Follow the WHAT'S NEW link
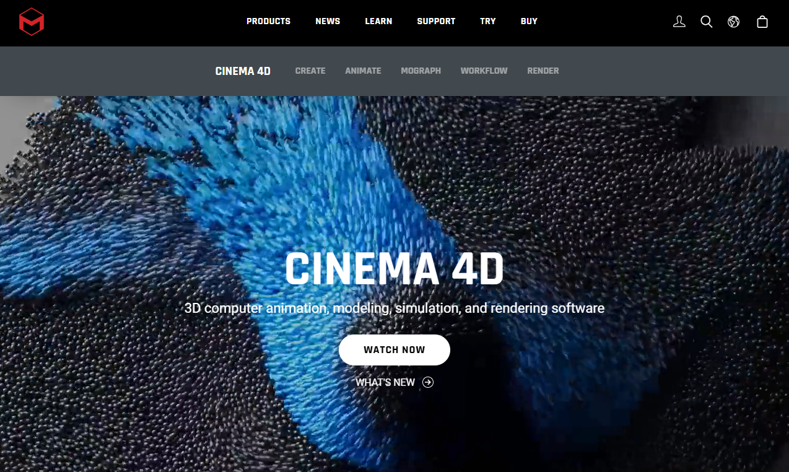Image resolution: width=789 pixels, height=472 pixels. (386, 382)
